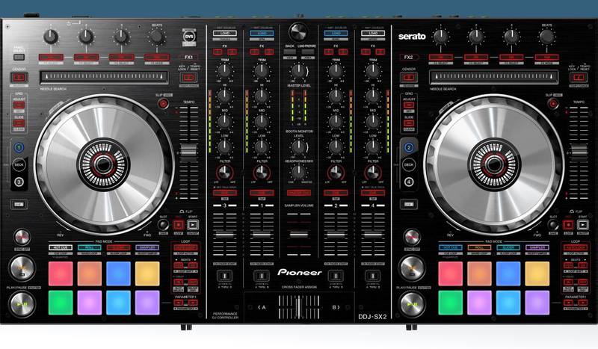Select Sampler pad mode on left deck
The height and width of the screenshot is (349, 598).
147,247
